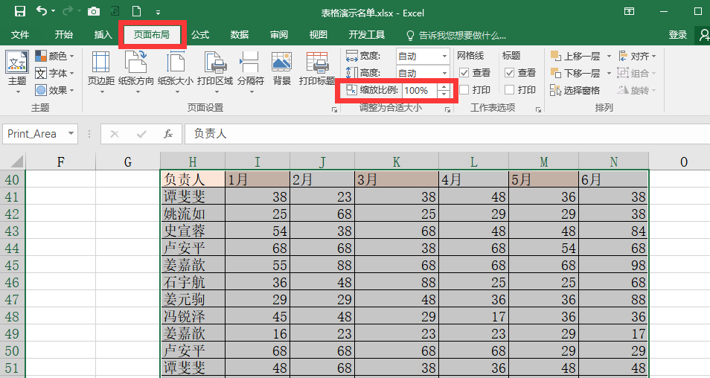Open the Name Box dropdown arrow
The width and height of the screenshot is (710, 378).
(71, 133)
